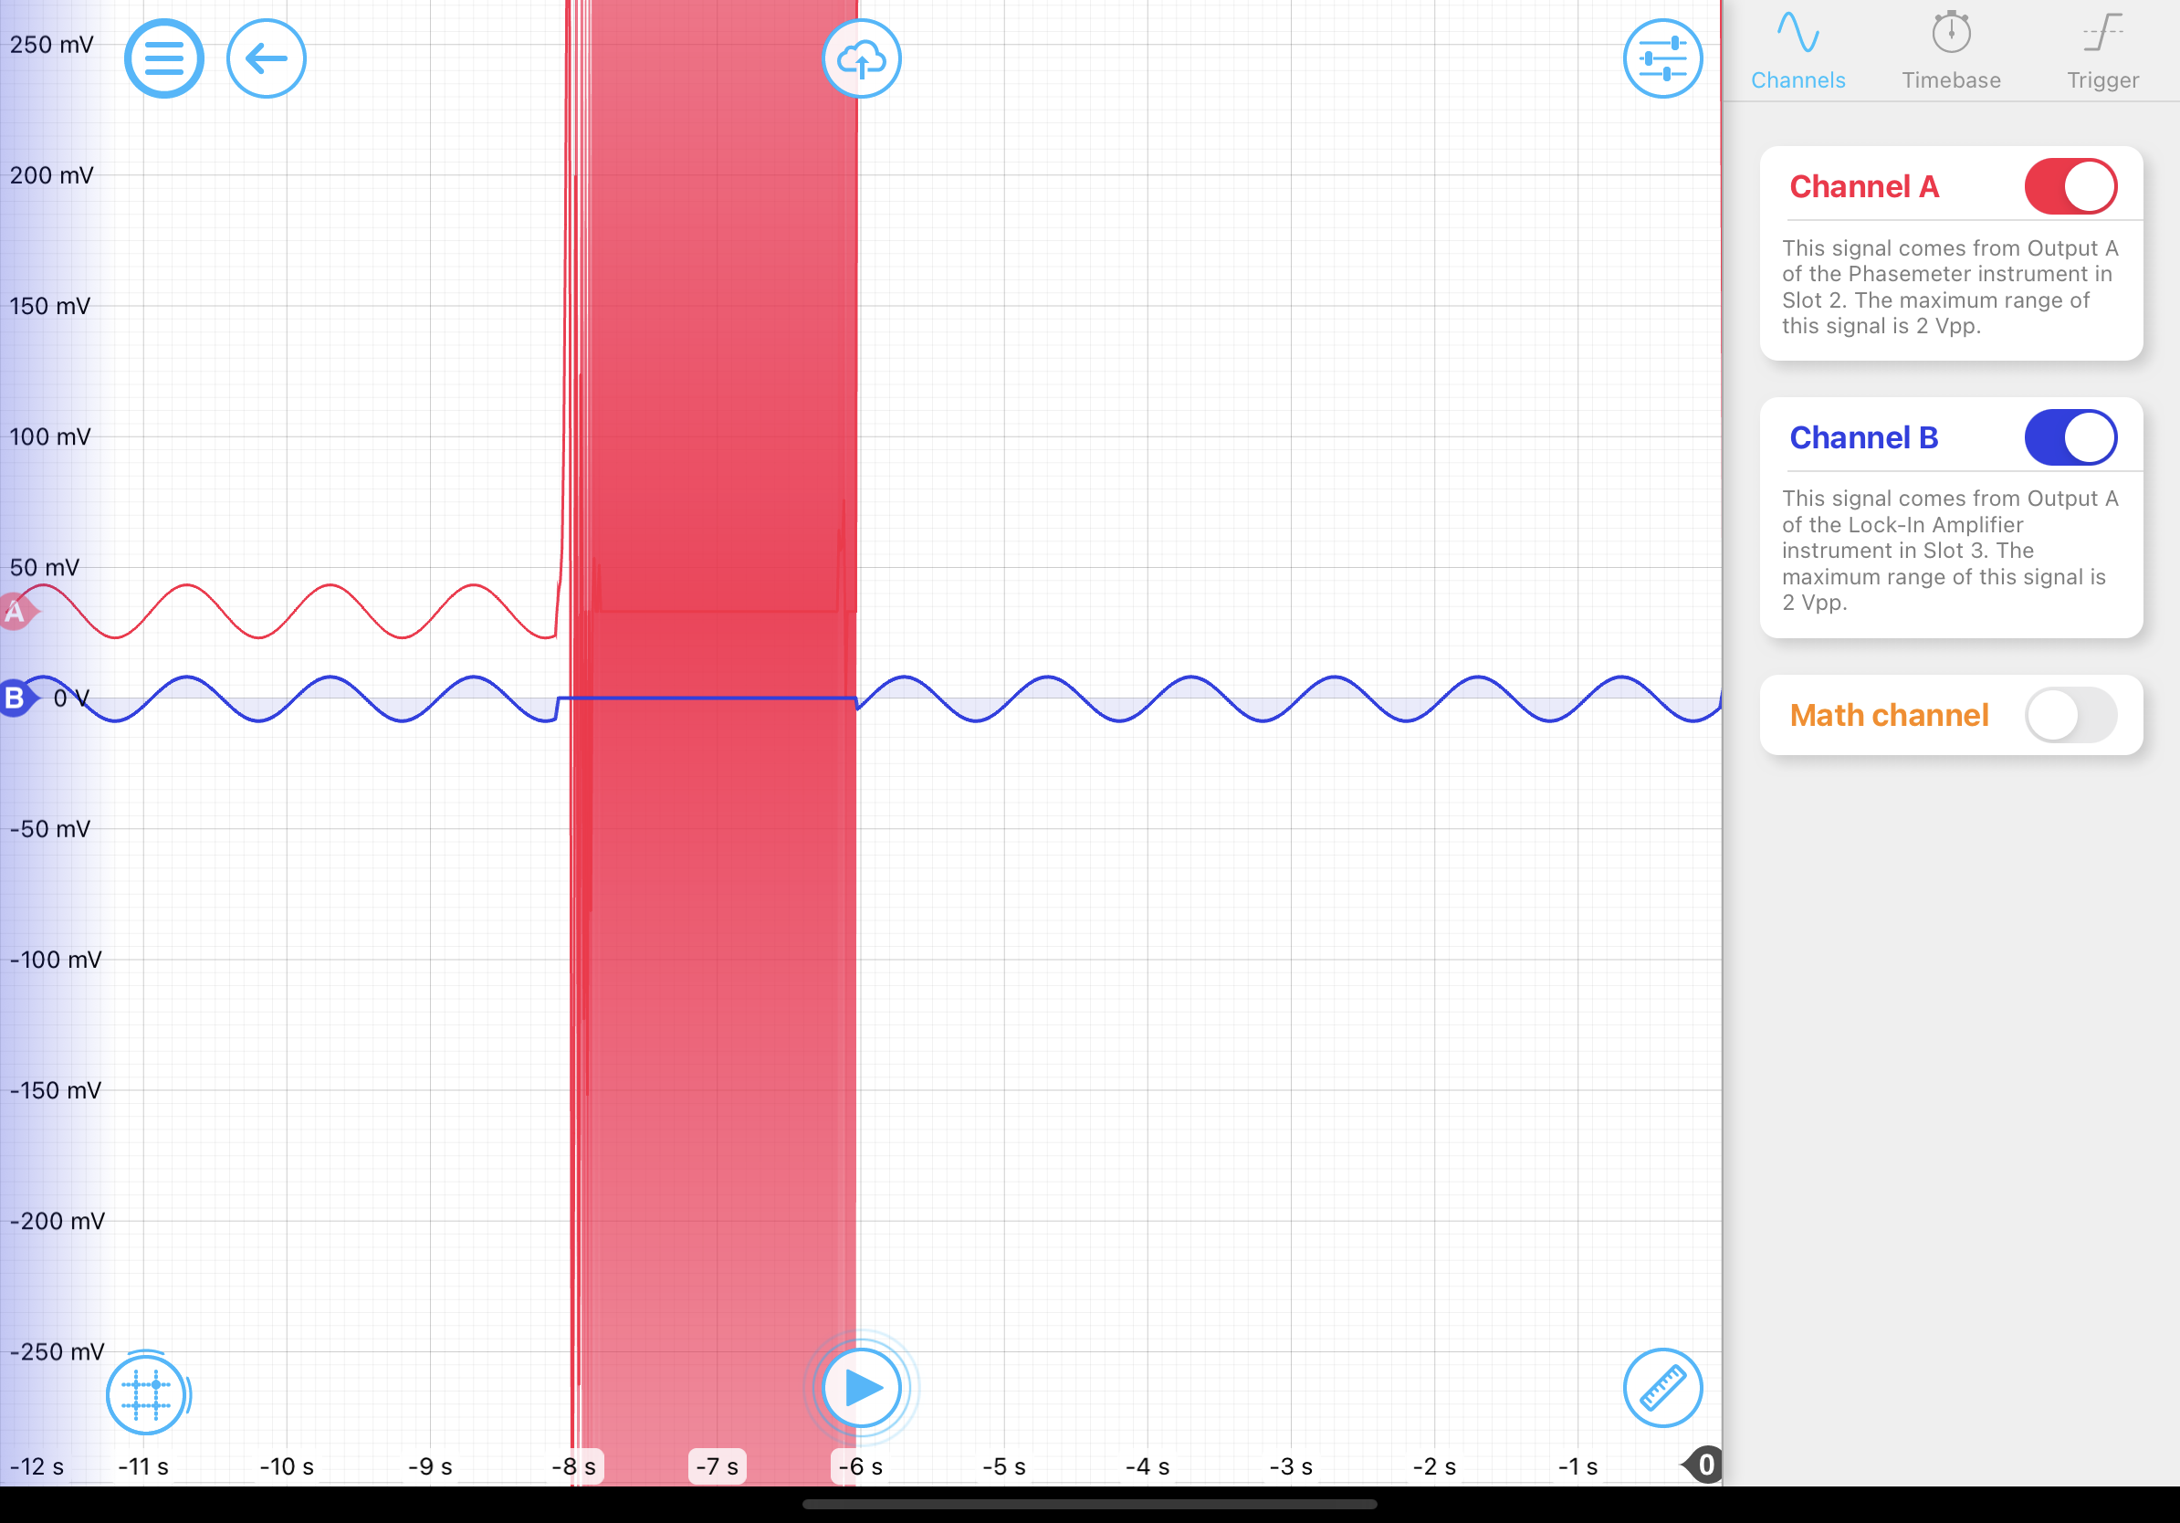Image resolution: width=2180 pixels, height=1523 pixels.
Task: Select the Channels tab
Action: [x=1797, y=52]
